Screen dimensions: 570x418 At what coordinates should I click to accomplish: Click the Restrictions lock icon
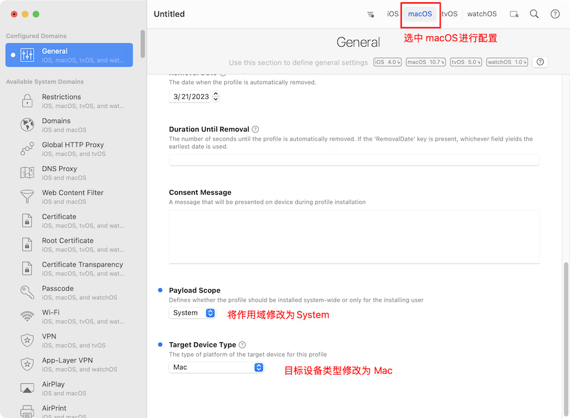click(x=27, y=101)
